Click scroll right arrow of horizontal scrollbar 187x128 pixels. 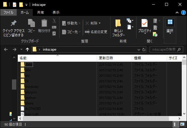[179, 118]
